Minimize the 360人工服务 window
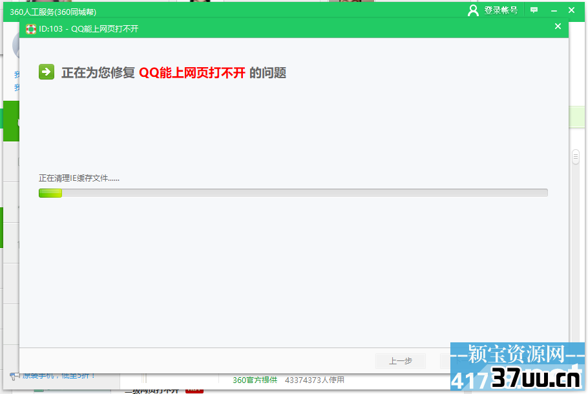Viewport: 588px width, 394px height. (554, 10)
